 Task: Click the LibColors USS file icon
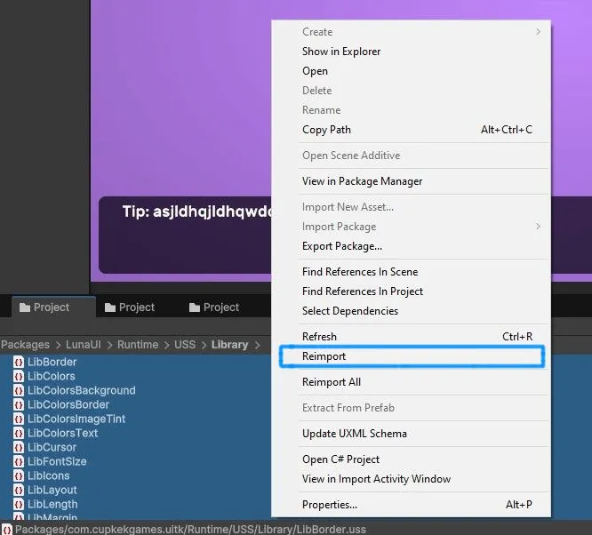[19, 376]
